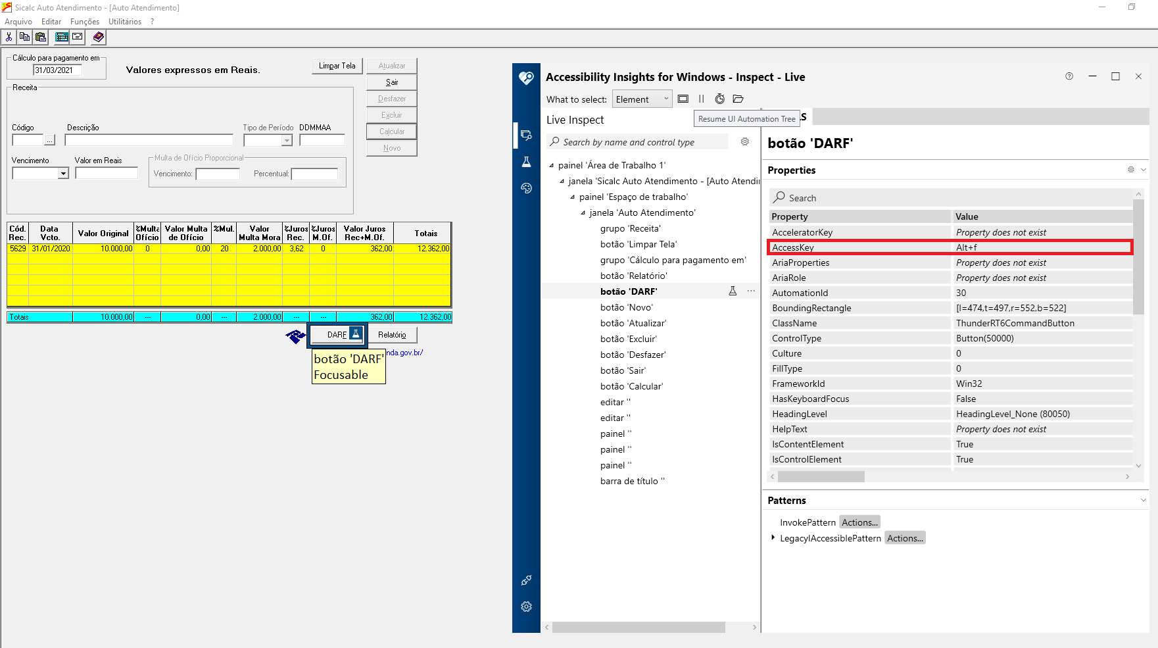This screenshot has width=1158, height=648.
Task: Click the purple help book icon
Action: coord(98,37)
